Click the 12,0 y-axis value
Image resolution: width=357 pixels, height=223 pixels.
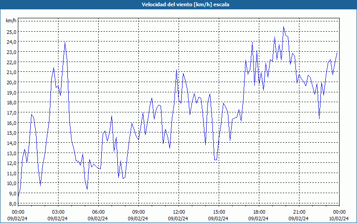[x=12, y=163]
